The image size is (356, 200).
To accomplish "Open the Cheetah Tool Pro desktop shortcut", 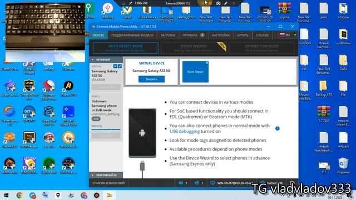I will [29, 88].
